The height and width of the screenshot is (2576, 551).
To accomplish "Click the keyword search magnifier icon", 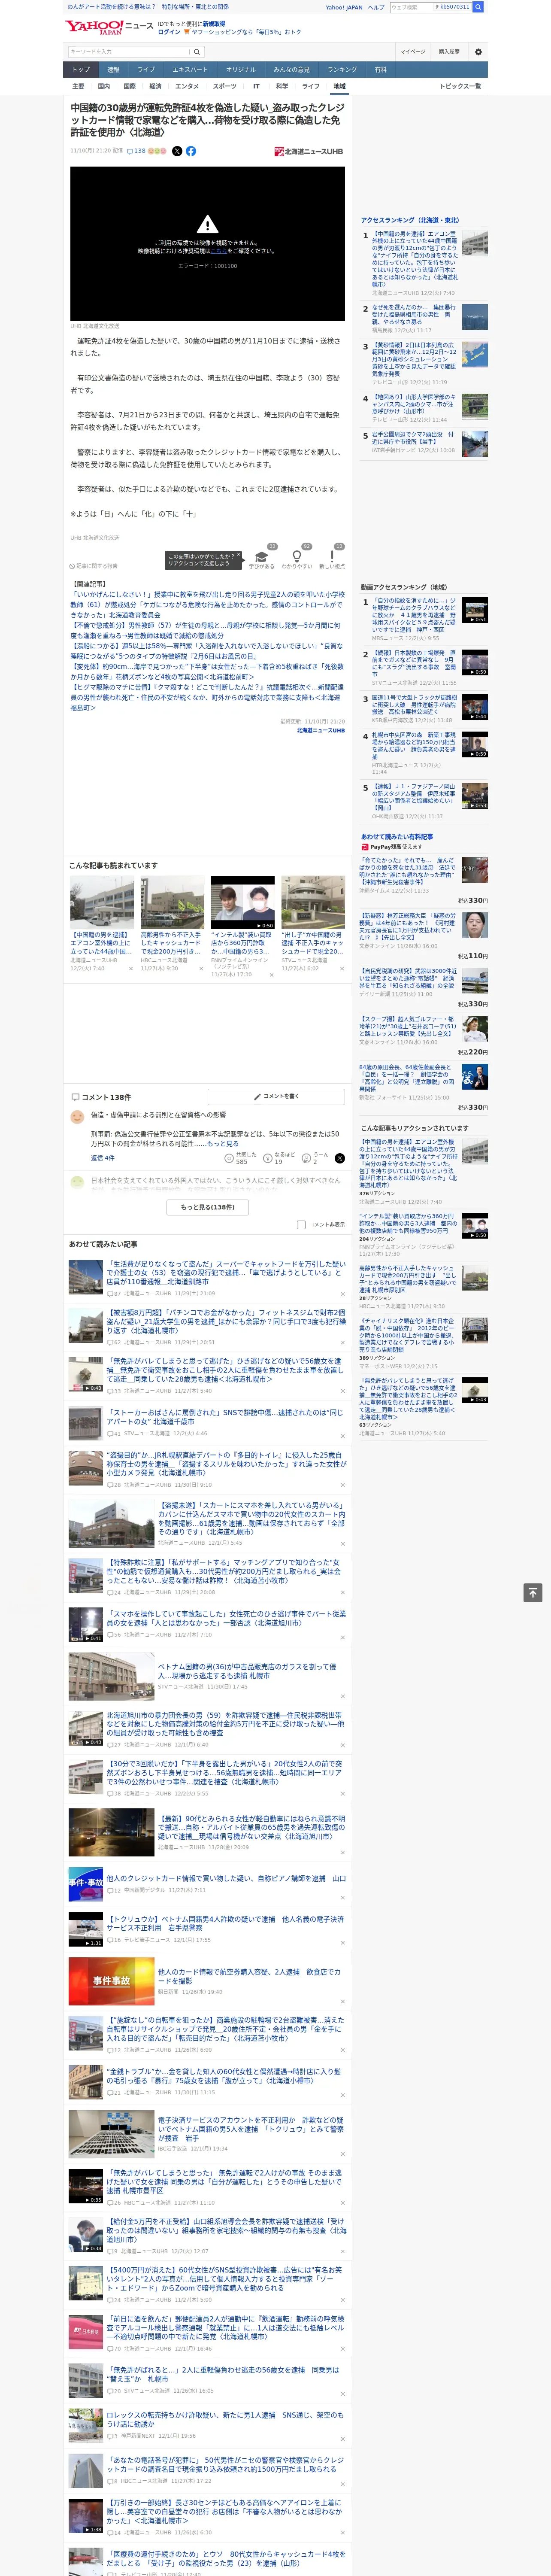I will 196,52.
